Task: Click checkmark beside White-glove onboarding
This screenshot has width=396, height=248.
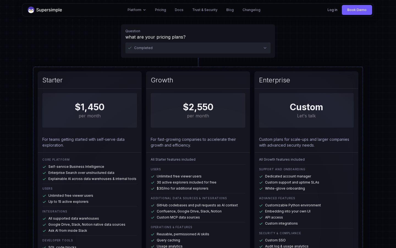Action: pos(261,189)
